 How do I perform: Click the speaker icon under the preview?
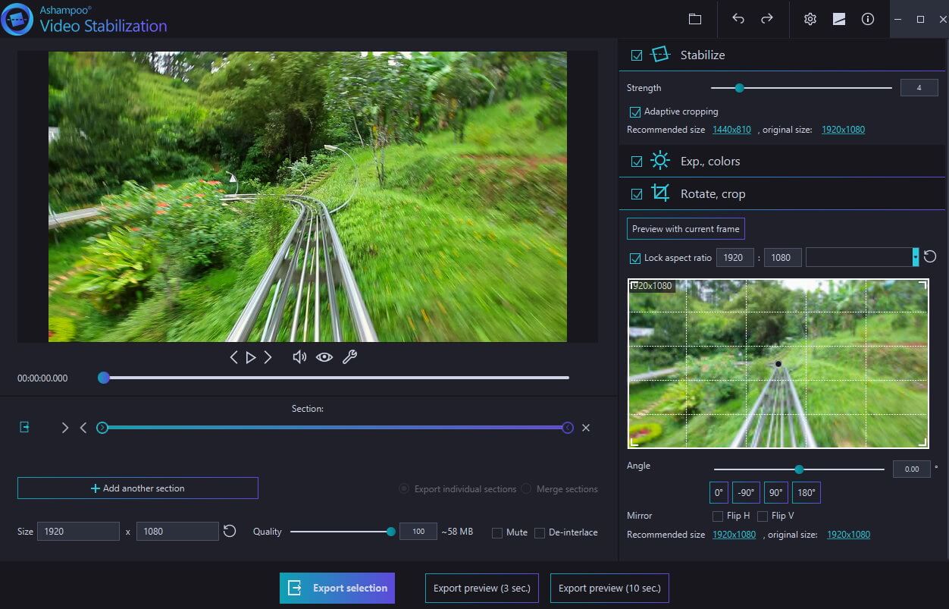pos(299,356)
